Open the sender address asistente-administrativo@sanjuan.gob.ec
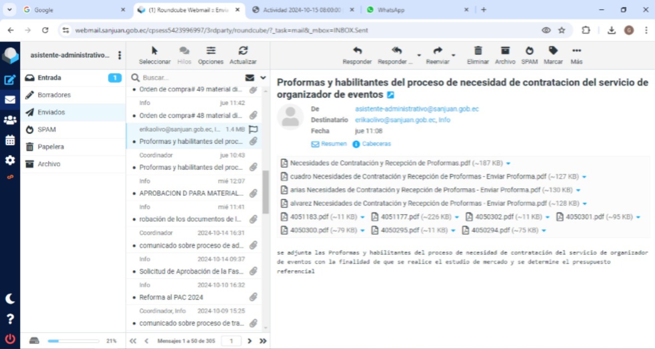The image size is (655, 349). pyautogui.click(x=417, y=109)
